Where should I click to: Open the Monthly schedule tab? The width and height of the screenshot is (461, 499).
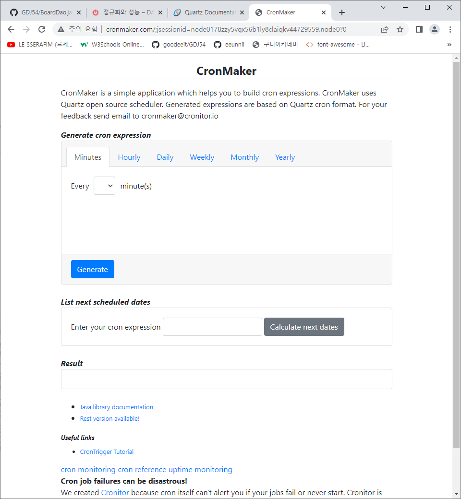pyautogui.click(x=244, y=157)
